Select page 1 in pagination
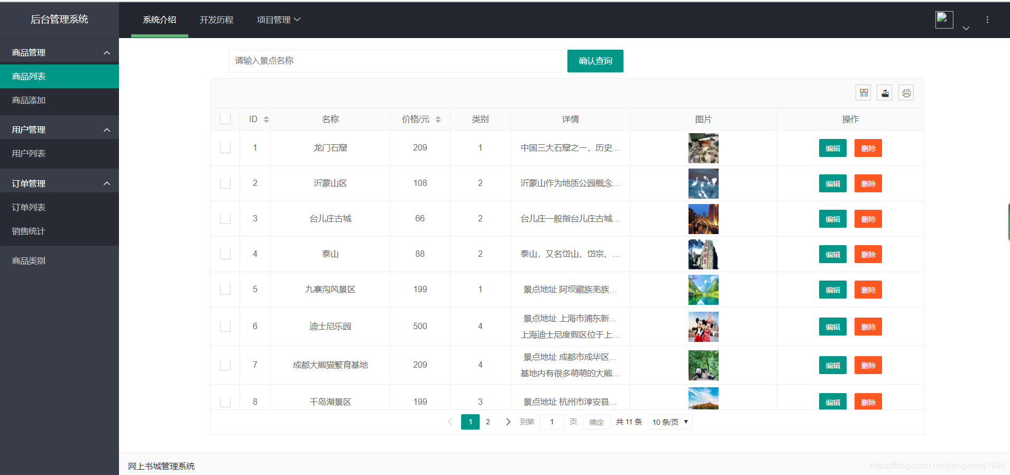Screen dimensions: 1010x475 470,422
